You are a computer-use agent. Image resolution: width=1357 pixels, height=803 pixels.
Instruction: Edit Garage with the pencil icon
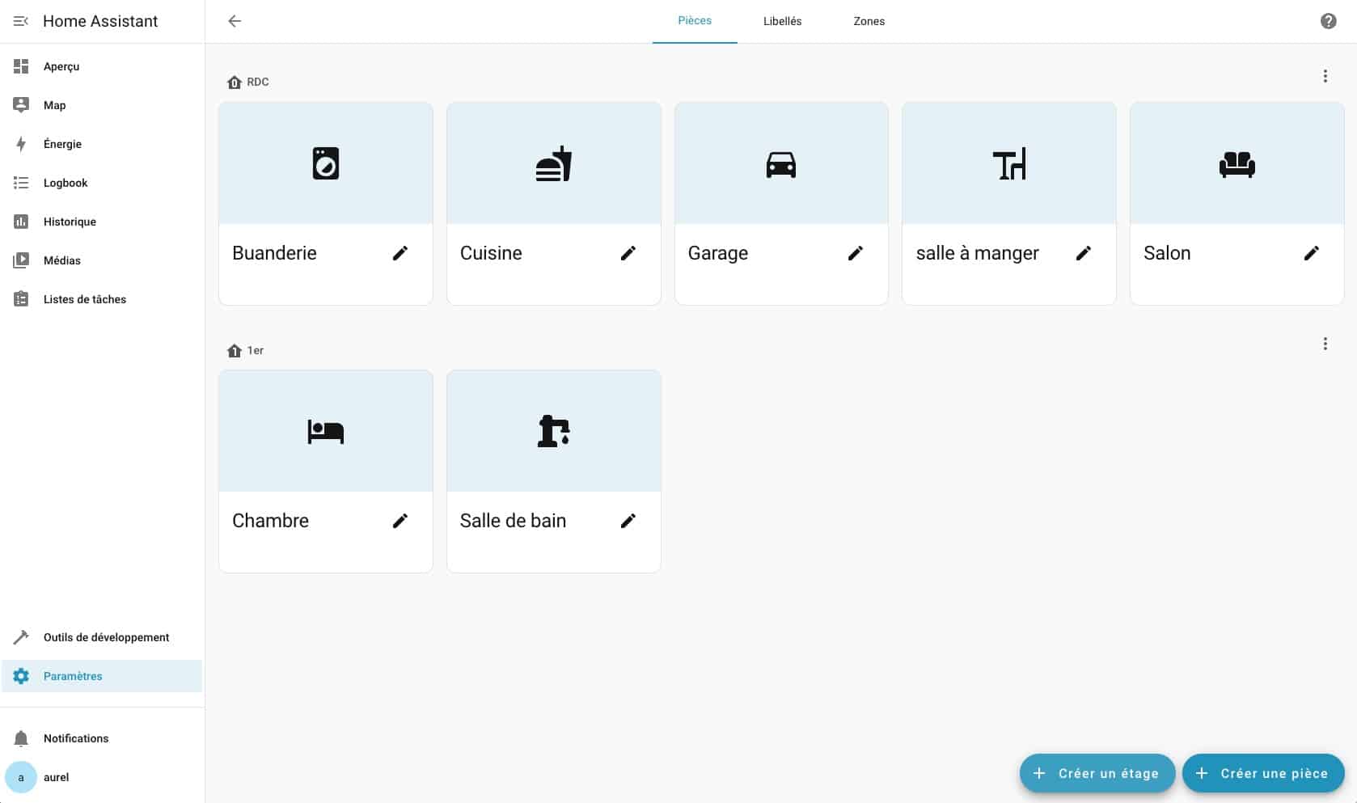point(856,253)
